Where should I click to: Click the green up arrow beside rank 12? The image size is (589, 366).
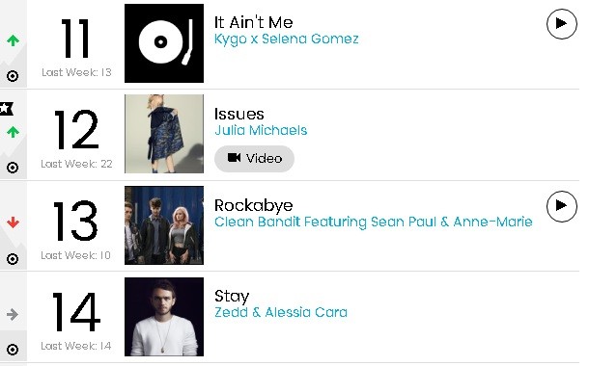tap(13, 132)
